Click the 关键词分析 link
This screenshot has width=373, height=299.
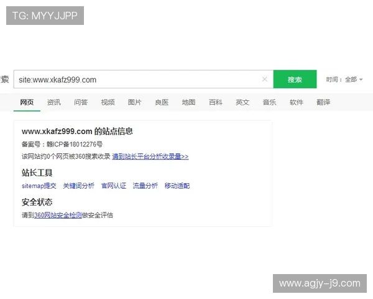(x=78, y=186)
